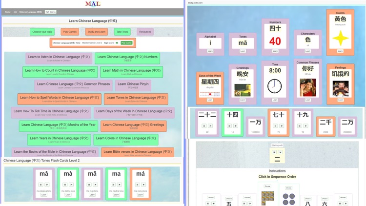Click Learn on the Characters 色 card
This screenshot has width=366, height=206.
point(307,51)
